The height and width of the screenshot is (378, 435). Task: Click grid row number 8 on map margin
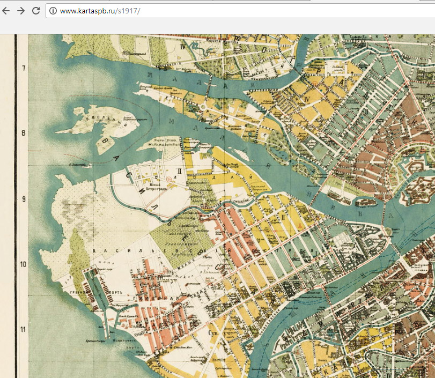24,133
